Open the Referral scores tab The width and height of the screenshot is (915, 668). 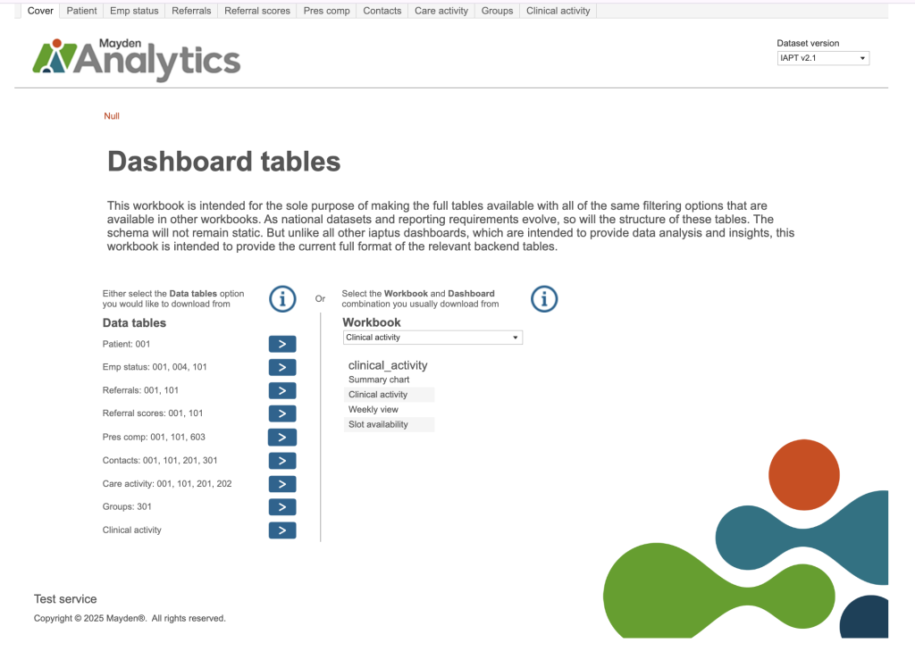click(x=257, y=11)
